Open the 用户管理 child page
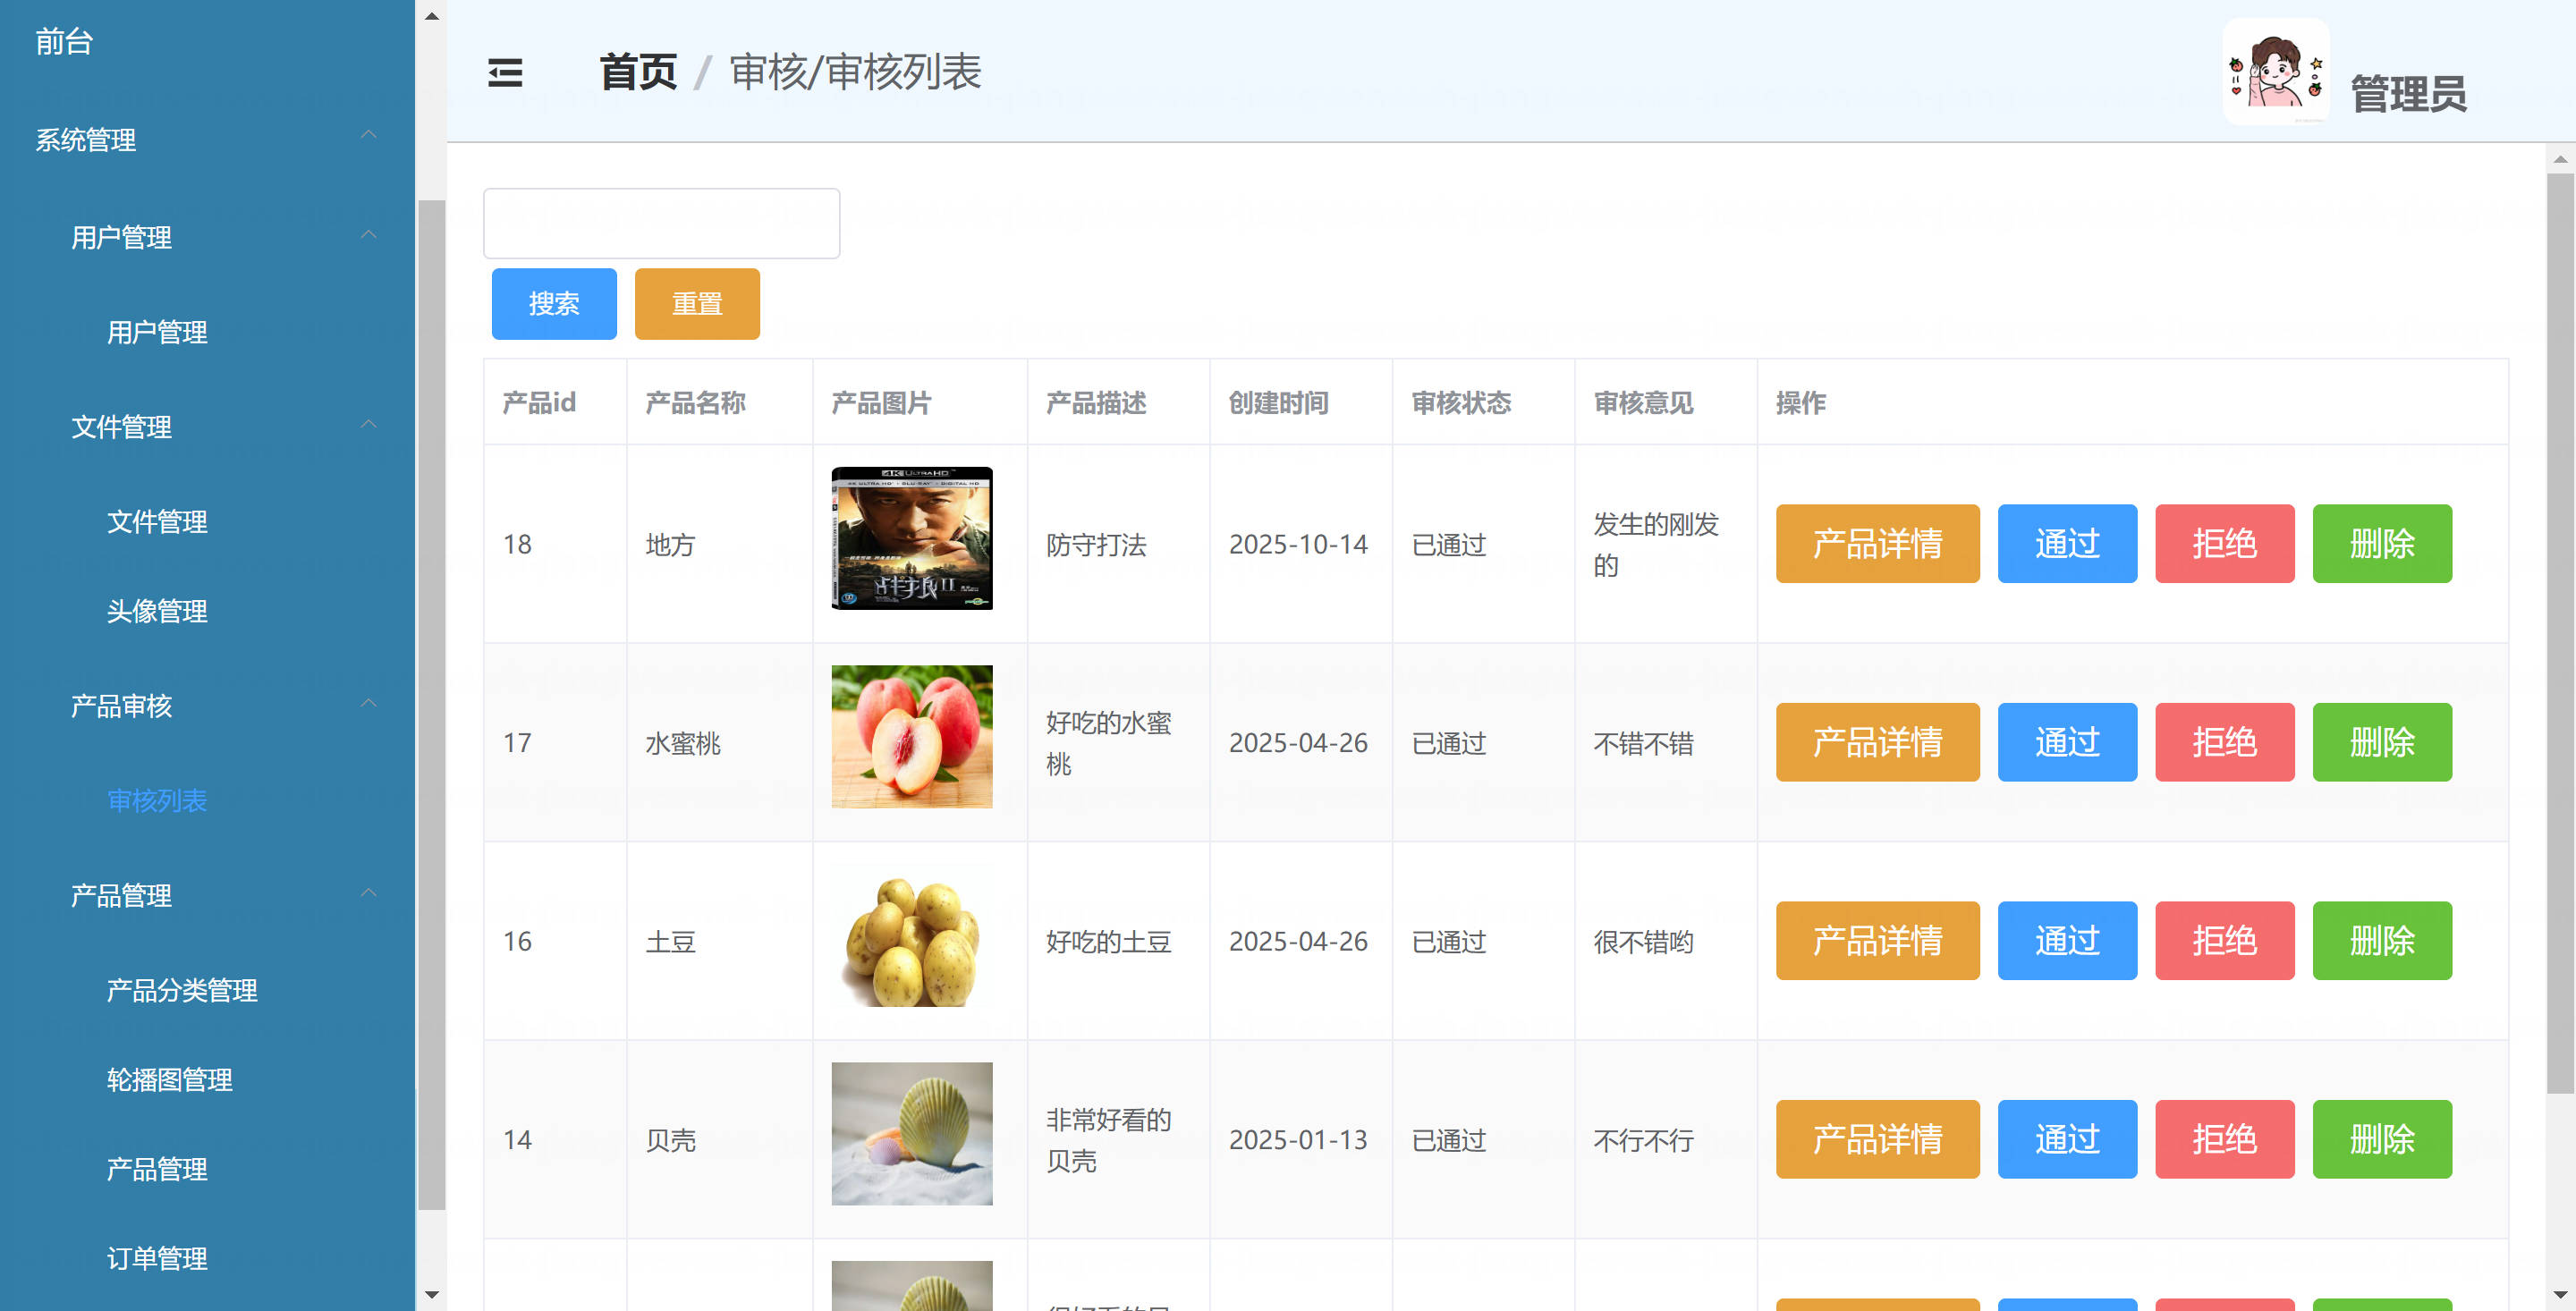Viewport: 2576px width, 1311px height. 157,332
